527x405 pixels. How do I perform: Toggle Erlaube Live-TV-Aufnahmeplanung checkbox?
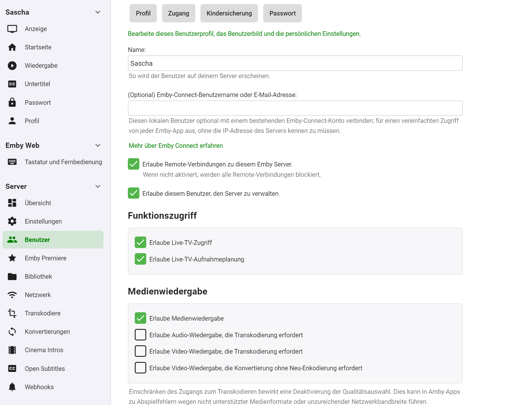140,259
